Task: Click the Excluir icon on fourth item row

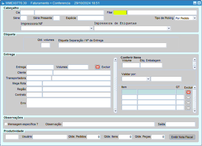Action: point(188,108)
